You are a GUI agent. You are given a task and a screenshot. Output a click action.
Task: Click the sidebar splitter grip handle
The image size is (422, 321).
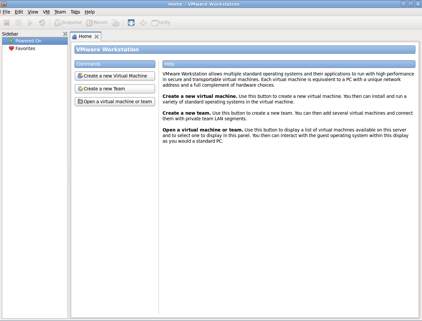(69, 175)
